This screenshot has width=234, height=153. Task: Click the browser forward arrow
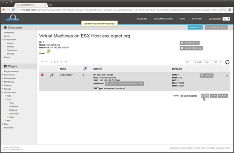[x=9, y=10]
